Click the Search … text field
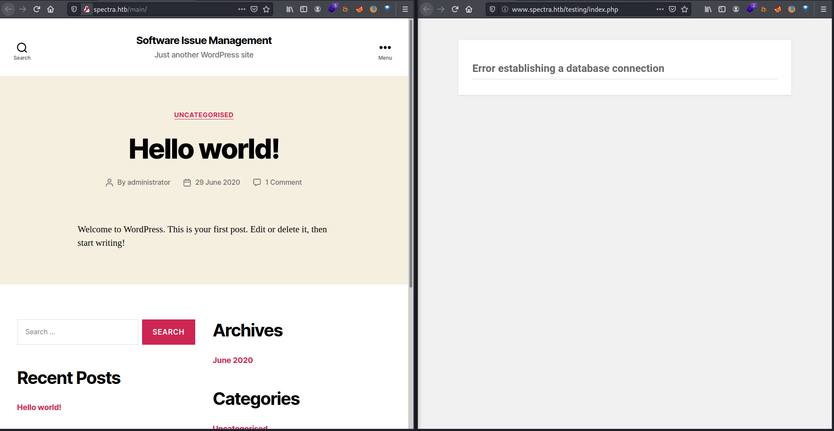This screenshot has width=834, height=431. pos(78,332)
